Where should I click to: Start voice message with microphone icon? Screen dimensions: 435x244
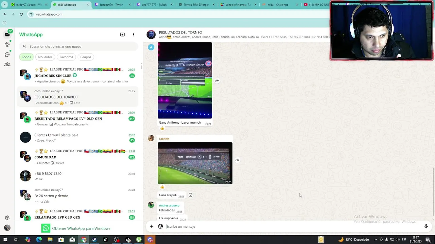[x=426, y=226]
